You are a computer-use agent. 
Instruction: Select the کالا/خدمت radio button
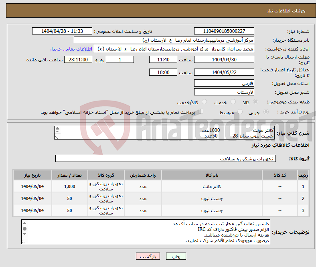coord(204,102)
